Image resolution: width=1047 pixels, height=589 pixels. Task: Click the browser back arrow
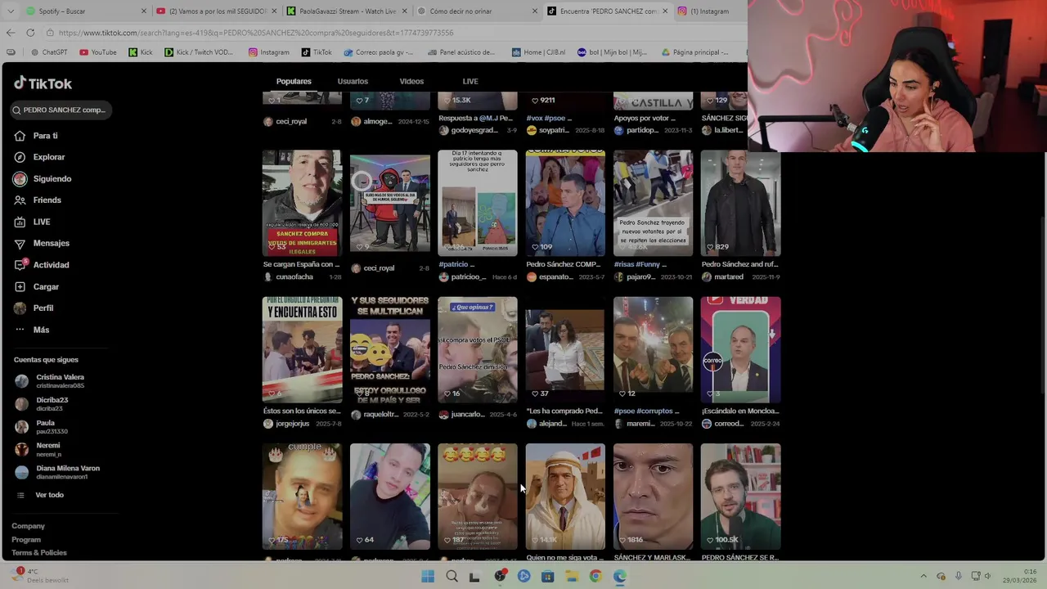tap(10, 33)
